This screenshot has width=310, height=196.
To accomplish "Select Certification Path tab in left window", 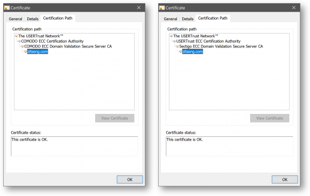I will pos(58,18).
